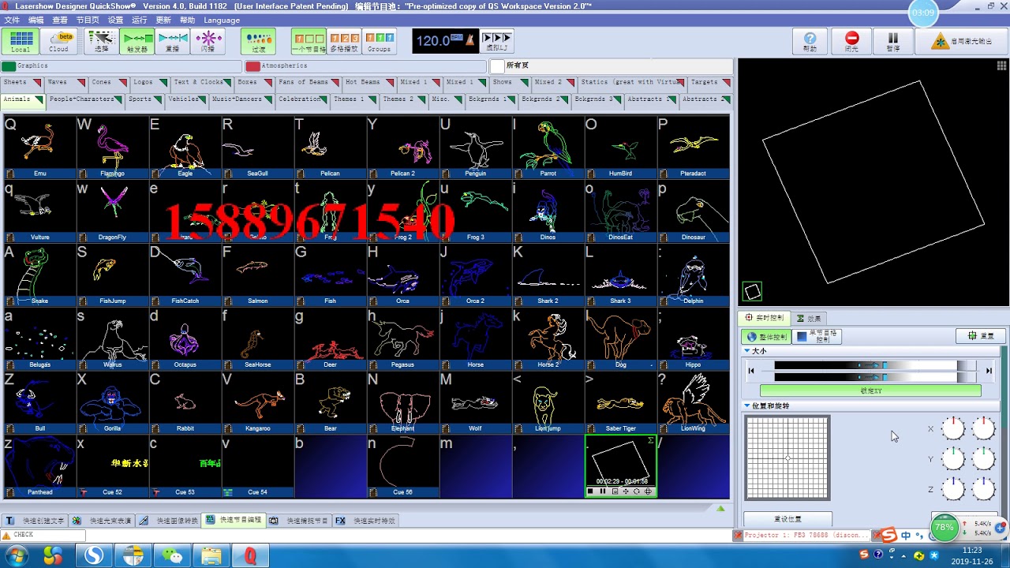Open the 设置 menu
The height and width of the screenshot is (568, 1010).
[x=115, y=20]
